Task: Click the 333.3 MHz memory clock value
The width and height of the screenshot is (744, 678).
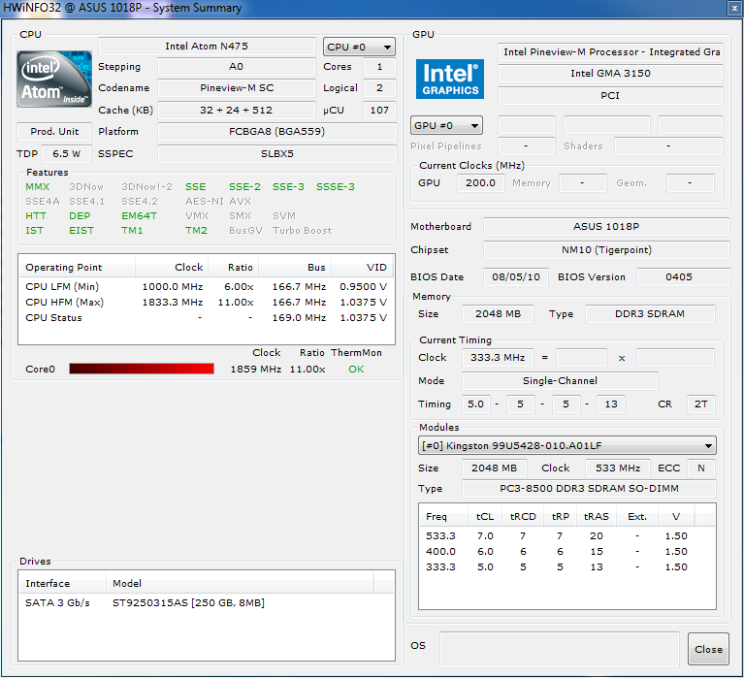Action: point(498,357)
